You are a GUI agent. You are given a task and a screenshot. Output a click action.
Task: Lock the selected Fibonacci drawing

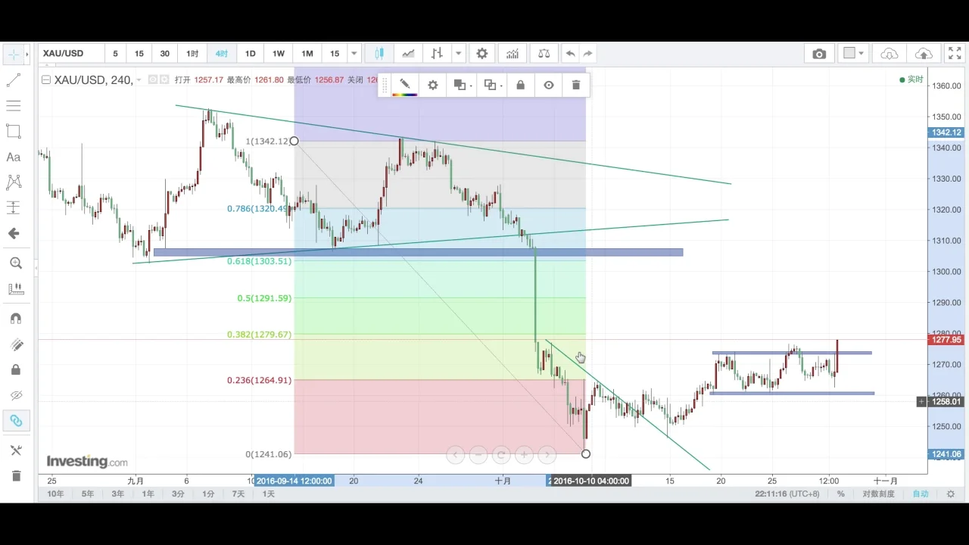[520, 86]
